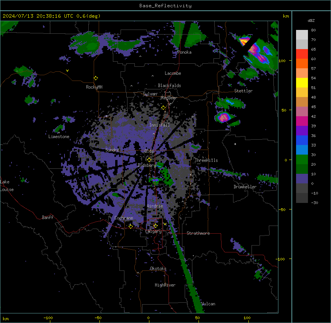Click the Sundre city label
The height and width of the screenshot is (323, 331).
pos(112,150)
